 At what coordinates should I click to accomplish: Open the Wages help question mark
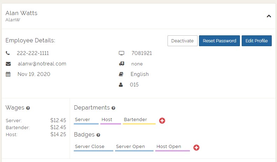coord(28,108)
